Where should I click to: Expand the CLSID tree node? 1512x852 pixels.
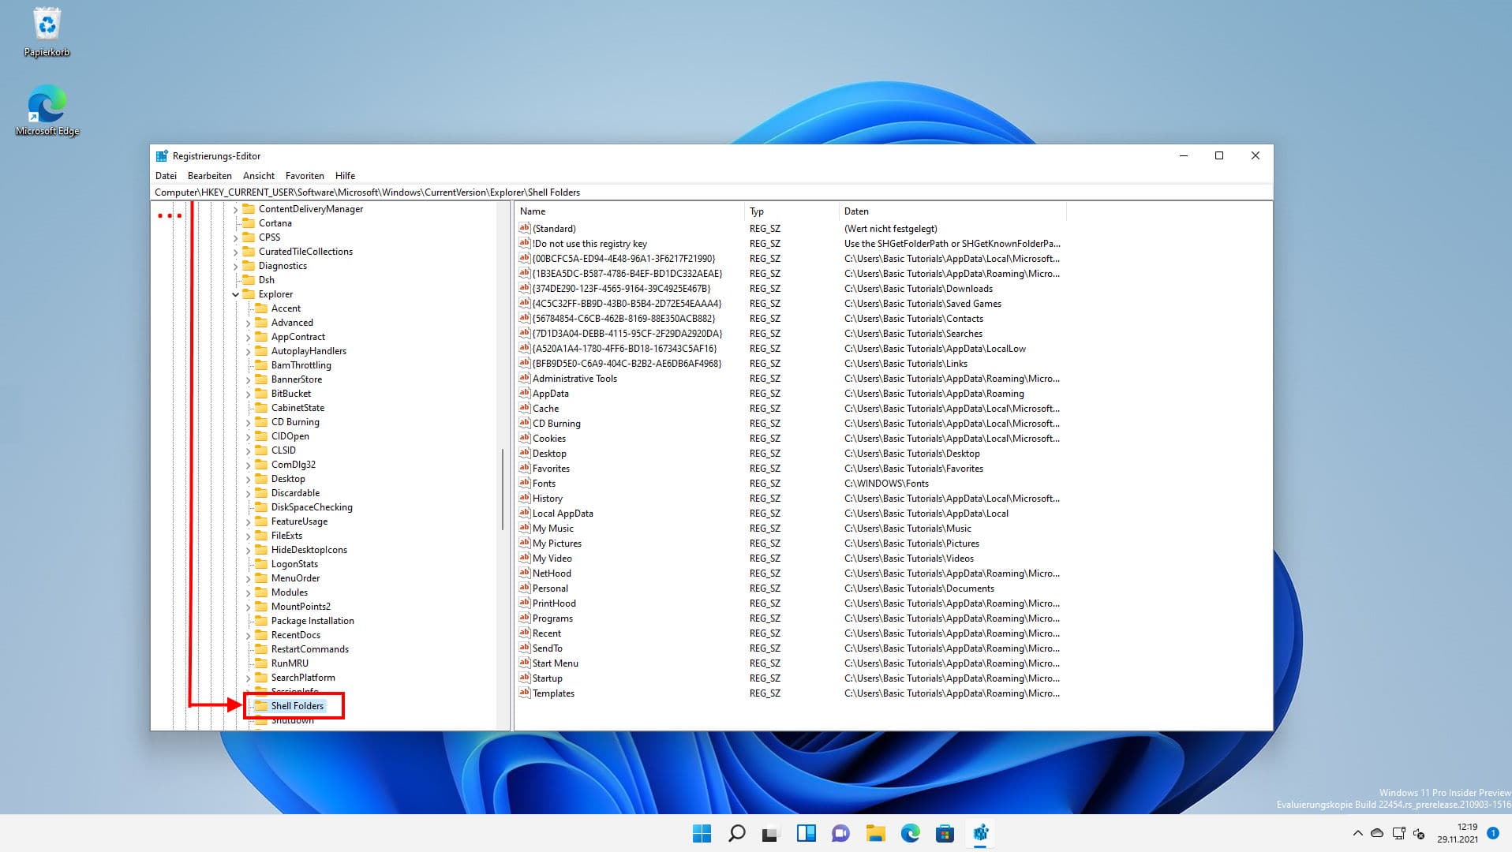[x=249, y=450]
